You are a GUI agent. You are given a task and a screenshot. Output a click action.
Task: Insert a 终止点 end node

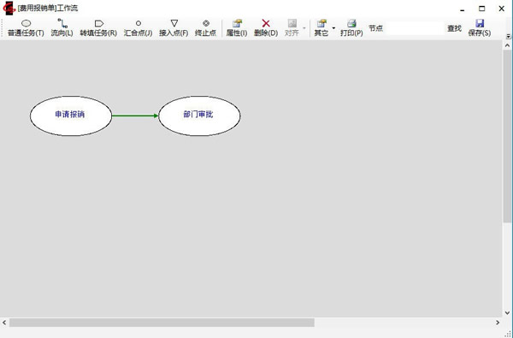click(x=205, y=28)
